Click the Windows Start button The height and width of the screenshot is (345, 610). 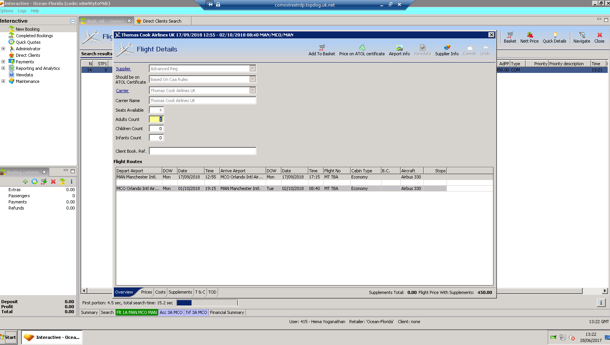[x=8, y=337]
